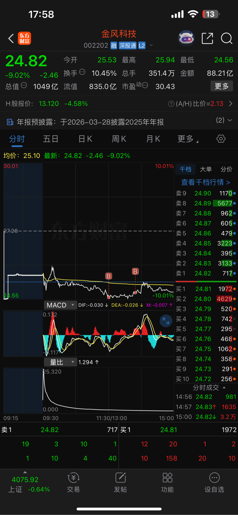The image size is (238, 515).
Task: Tap the 均价 25.10 label
Action: tap(22, 156)
